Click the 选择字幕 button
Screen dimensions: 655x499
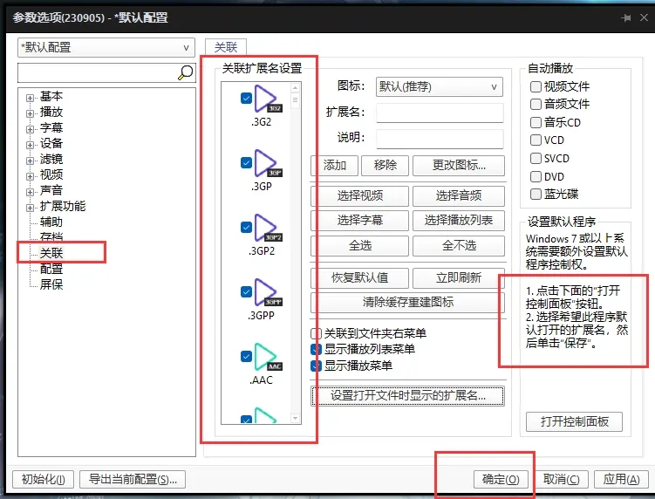[x=359, y=221]
